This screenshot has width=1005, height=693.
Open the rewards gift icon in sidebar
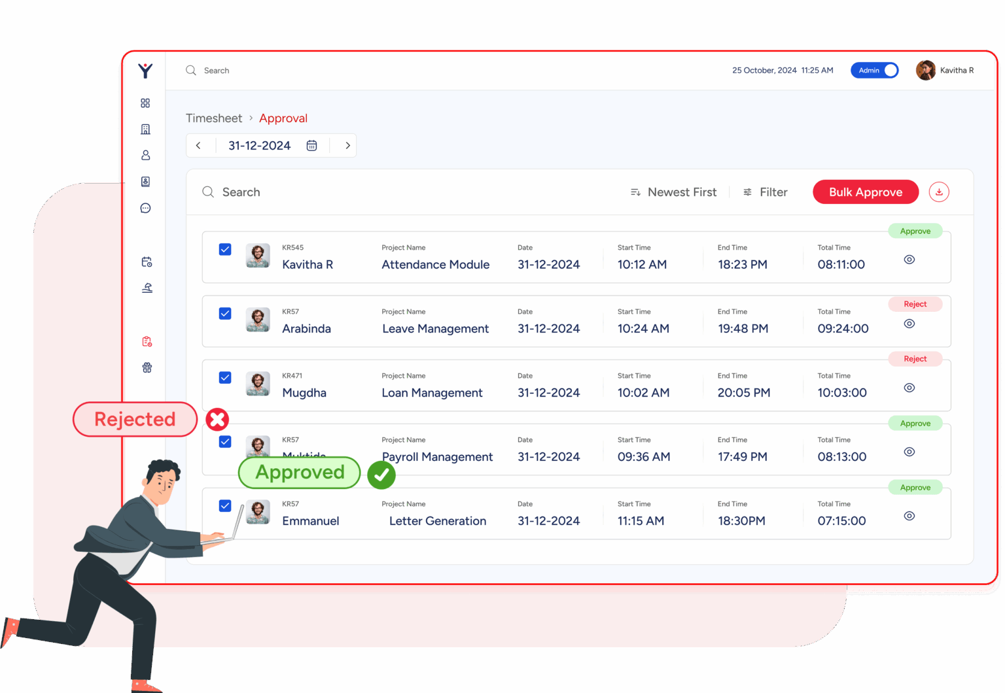pyautogui.click(x=147, y=367)
